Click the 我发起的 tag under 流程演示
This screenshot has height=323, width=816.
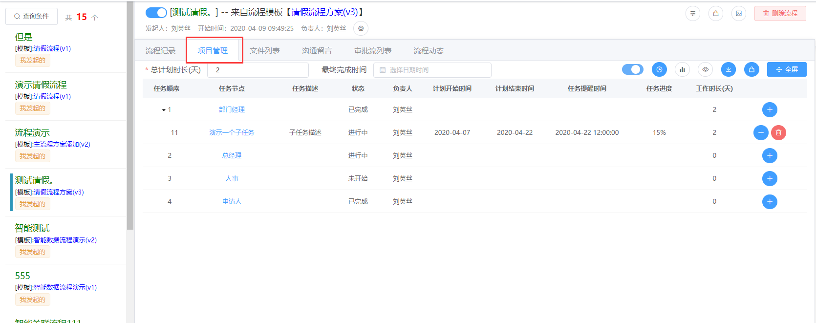tap(32, 156)
